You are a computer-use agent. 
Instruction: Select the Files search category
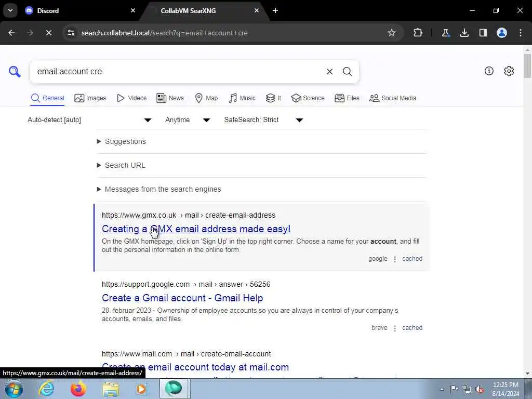coord(347,98)
